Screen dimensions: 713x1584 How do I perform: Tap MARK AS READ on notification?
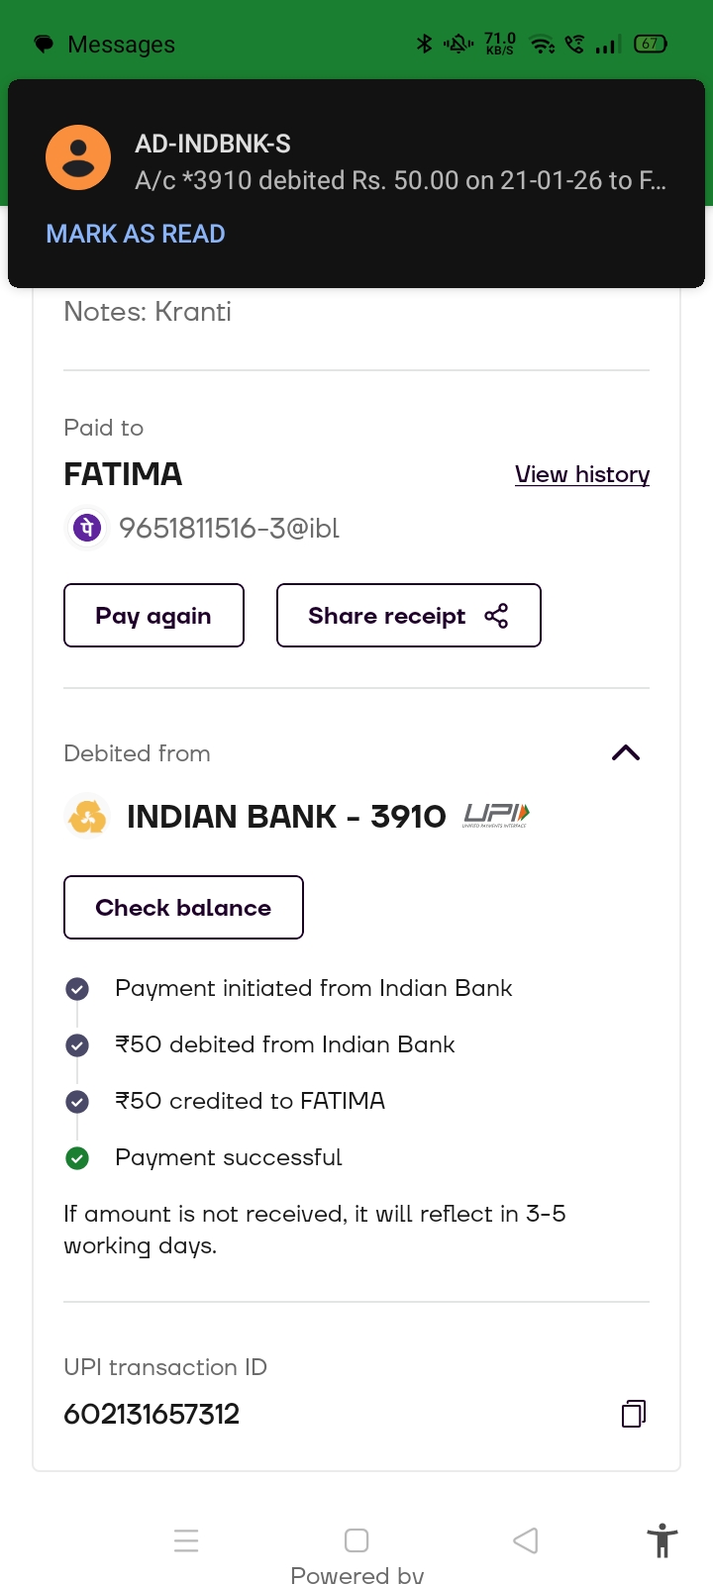[136, 234]
